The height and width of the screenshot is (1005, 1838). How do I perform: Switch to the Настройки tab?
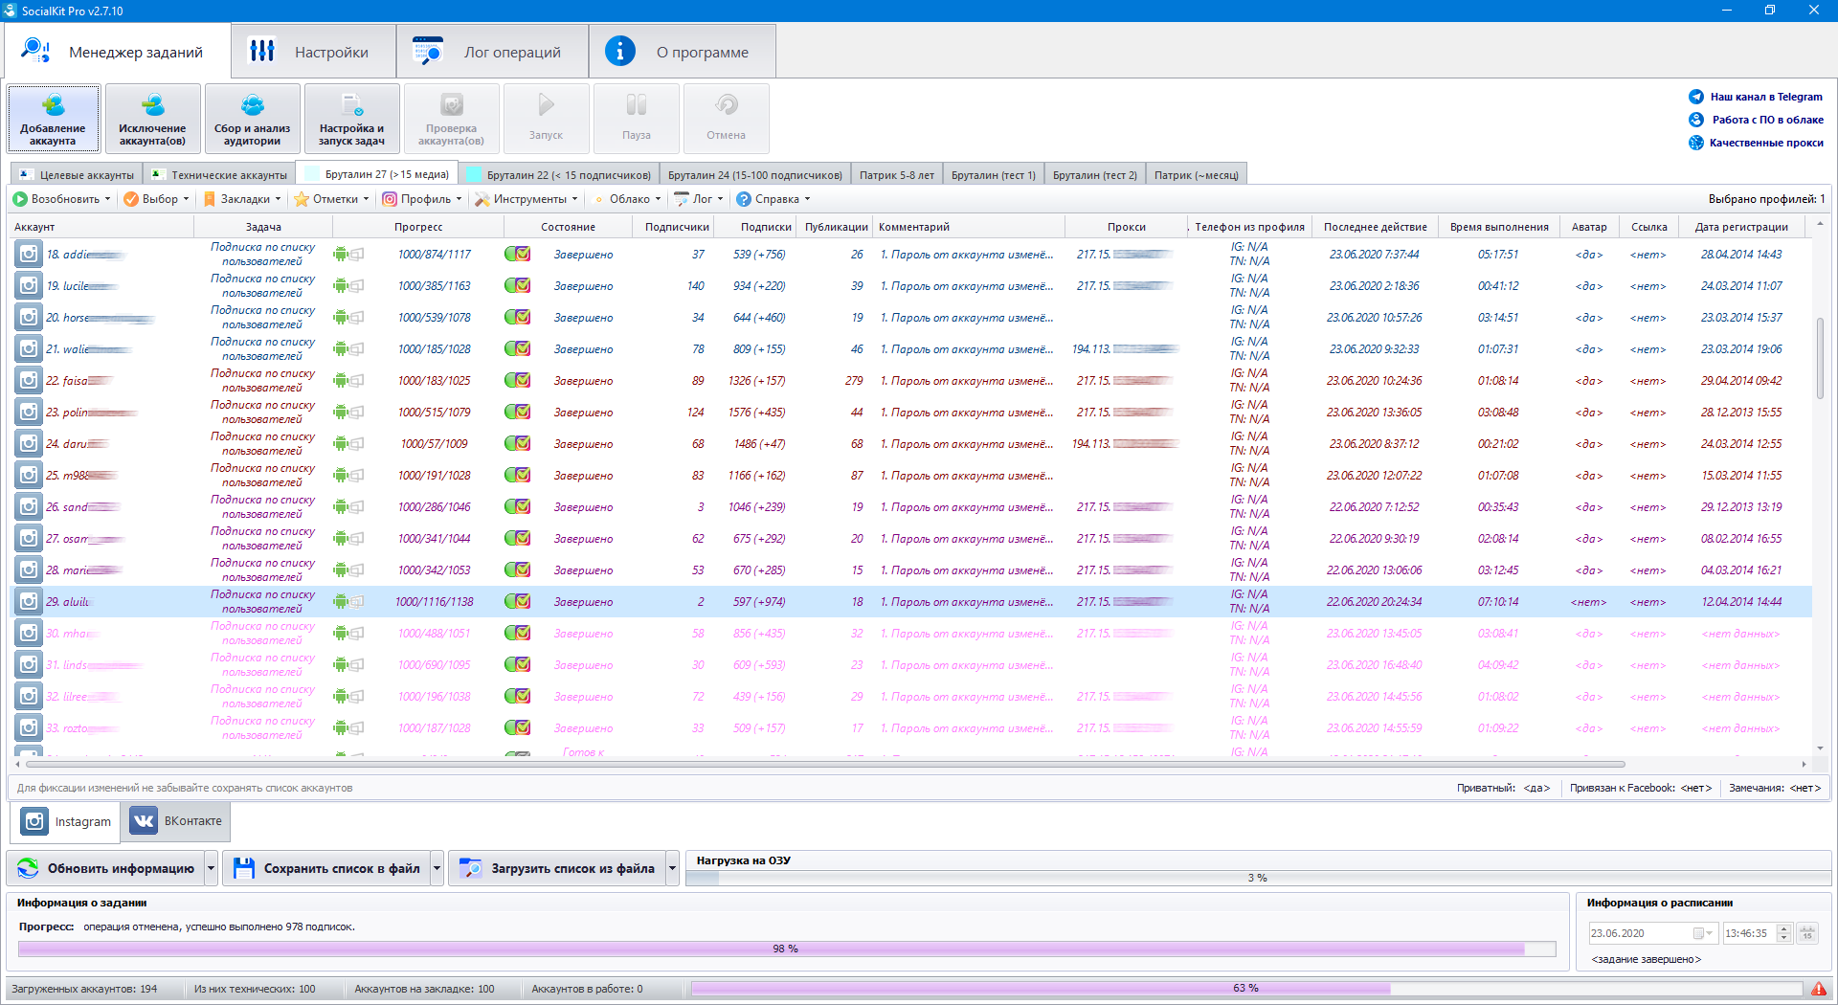click(314, 52)
